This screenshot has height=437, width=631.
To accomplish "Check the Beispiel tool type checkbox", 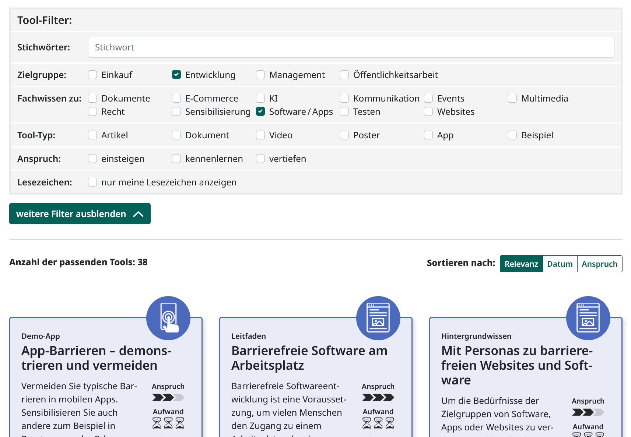I will click(x=512, y=135).
